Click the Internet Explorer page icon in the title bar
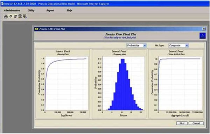The width and height of the screenshot is (210, 134). click(2, 3)
